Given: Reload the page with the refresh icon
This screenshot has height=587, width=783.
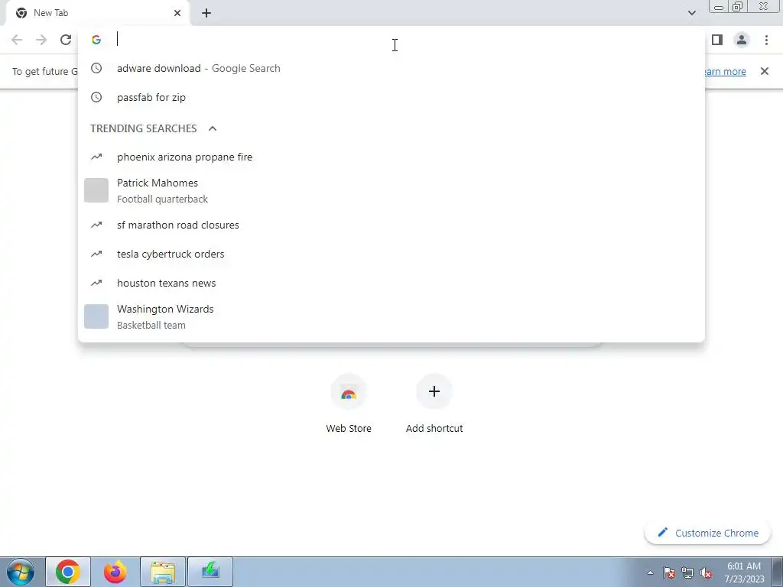Looking at the screenshot, I should click(66, 40).
